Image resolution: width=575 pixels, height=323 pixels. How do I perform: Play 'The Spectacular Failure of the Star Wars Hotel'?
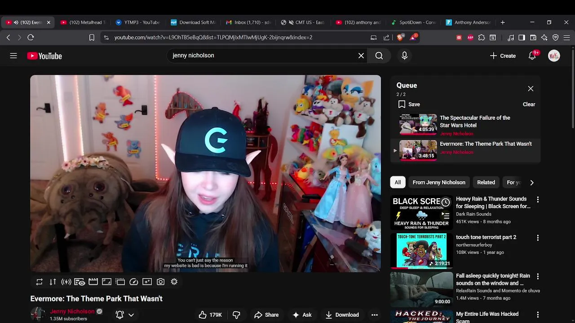465,125
